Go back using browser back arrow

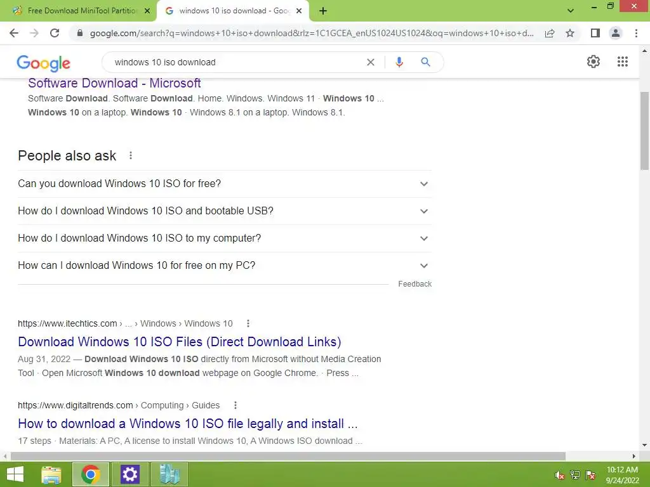tap(14, 33)
